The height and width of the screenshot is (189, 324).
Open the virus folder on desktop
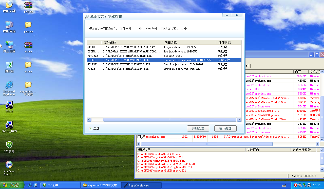[x=28, y=67]
